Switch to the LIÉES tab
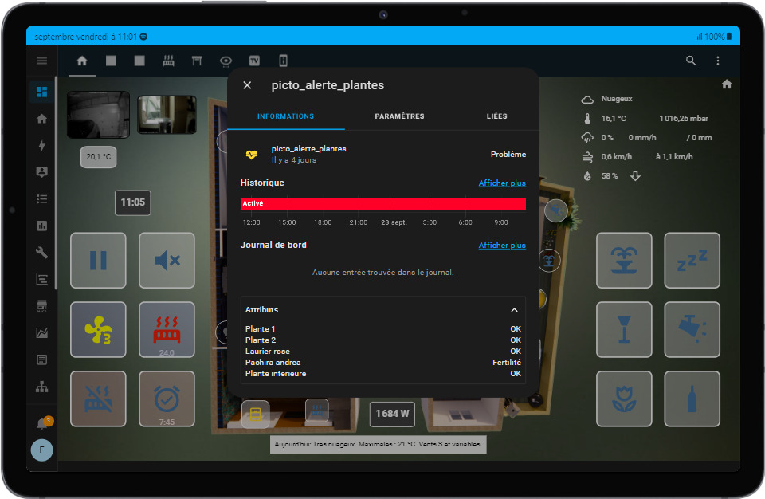The height and width of the screenshot is (499, 765). (x=496, y=116)
